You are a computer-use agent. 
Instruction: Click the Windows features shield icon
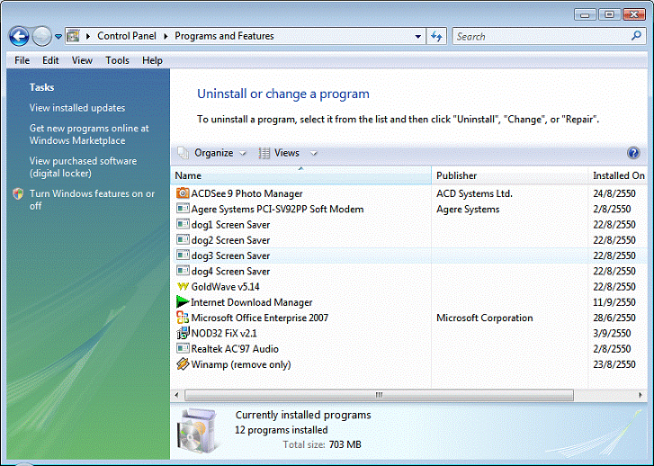click(18, 193)
